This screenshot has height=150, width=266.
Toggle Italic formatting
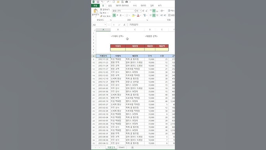117,15
